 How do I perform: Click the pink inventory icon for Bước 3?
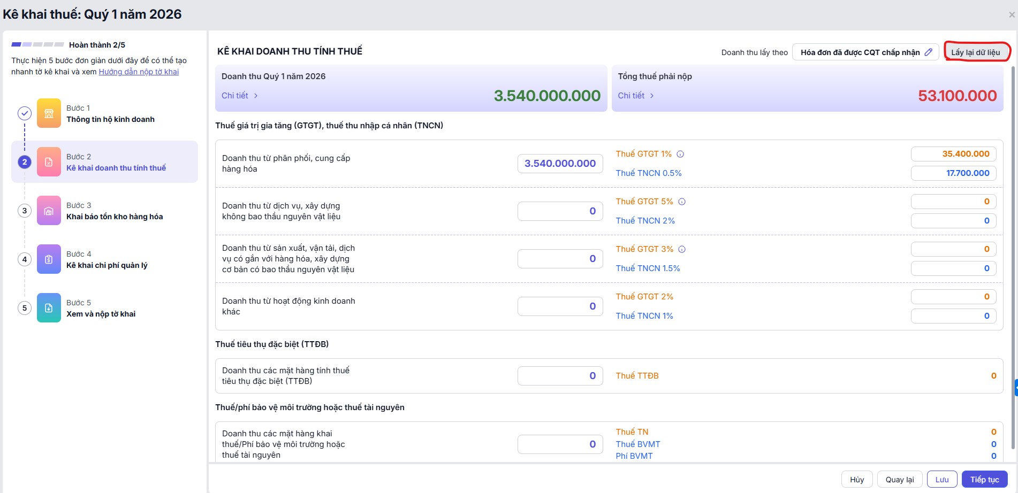[x=49, y=211]
